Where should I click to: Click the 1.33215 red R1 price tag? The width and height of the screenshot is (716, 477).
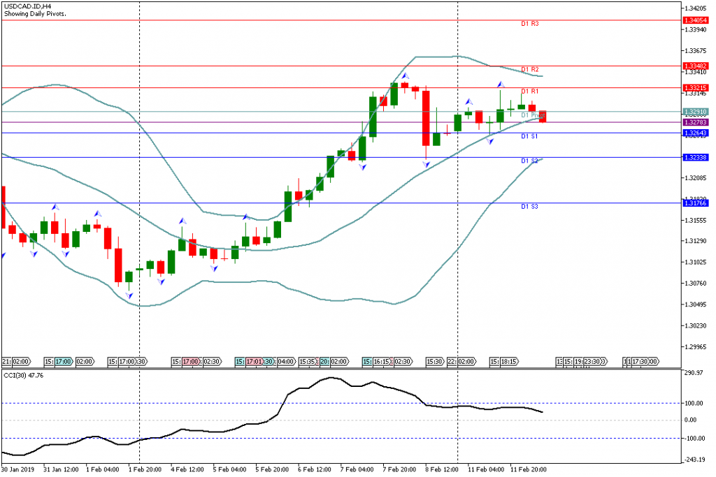pyautogui.click(x=696, y=88)
